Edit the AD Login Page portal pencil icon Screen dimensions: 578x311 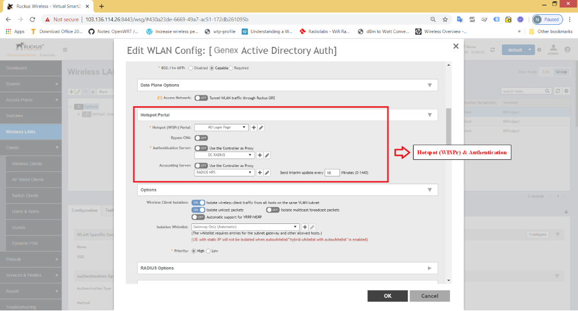pos(261,127)
